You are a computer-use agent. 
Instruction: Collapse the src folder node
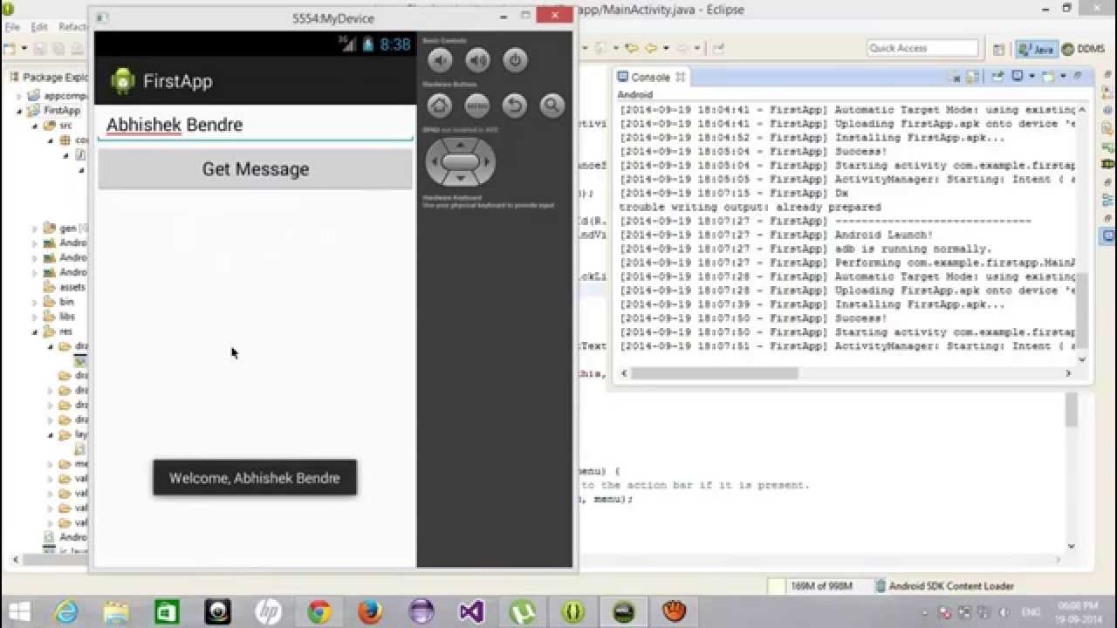tap(36, 126)
